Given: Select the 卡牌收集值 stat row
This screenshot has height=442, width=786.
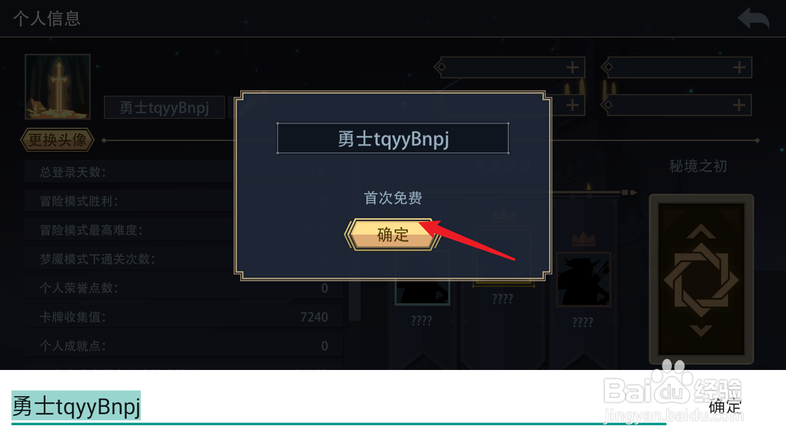Looking at the screenshot, I should click(183, 317).
